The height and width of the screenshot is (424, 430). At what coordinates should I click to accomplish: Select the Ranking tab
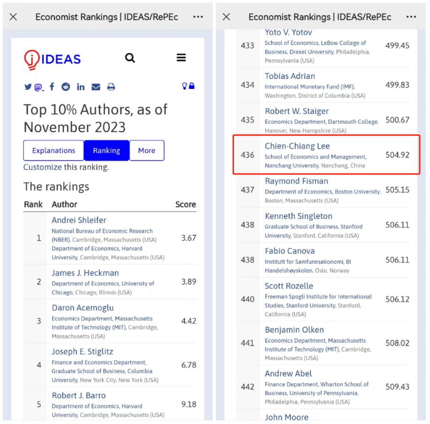point(107,151)
